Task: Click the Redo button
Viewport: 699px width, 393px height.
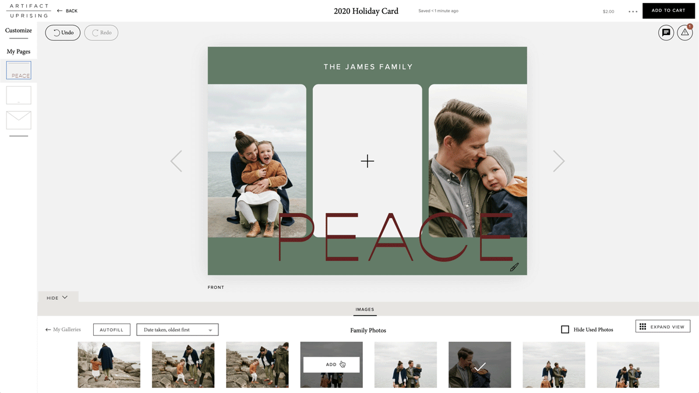Action: pyautogui.click(x=101, y=33)
